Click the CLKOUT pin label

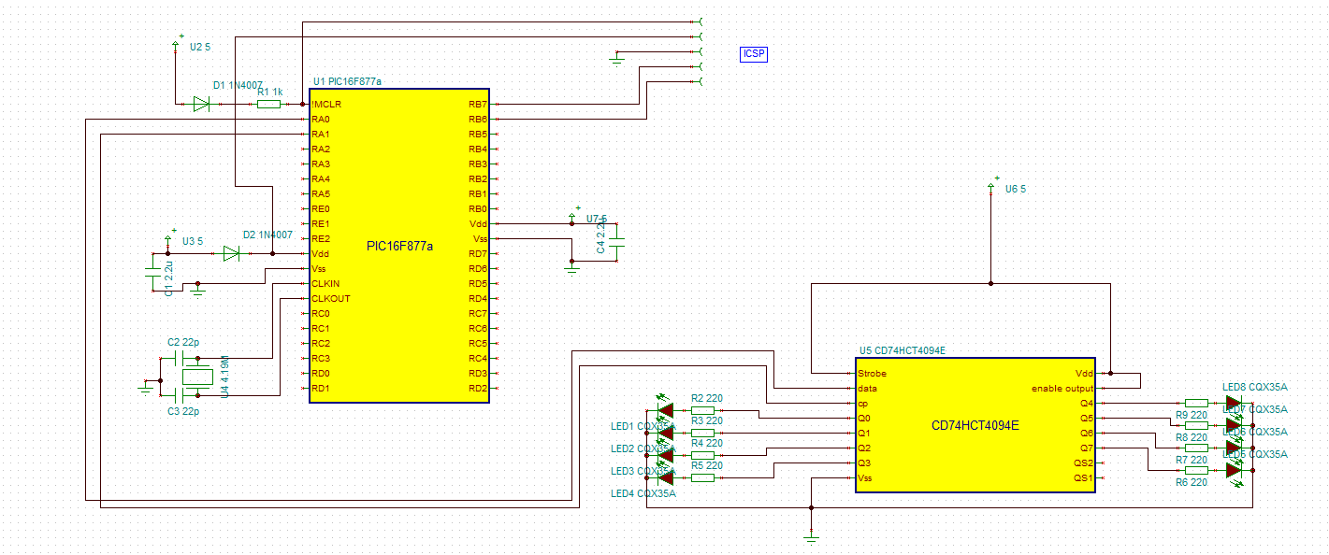331,299
